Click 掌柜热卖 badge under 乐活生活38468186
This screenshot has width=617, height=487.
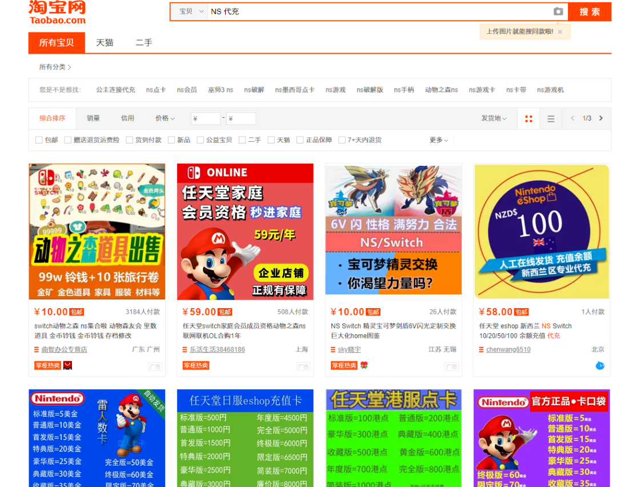196,366
